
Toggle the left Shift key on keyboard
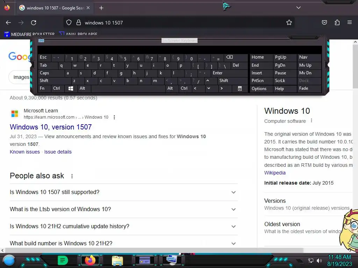[55, 81]
